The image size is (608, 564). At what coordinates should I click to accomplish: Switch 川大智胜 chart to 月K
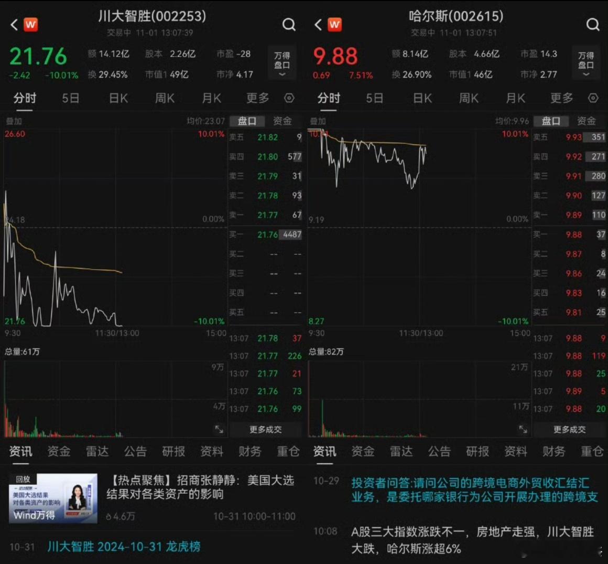point(211,98)
